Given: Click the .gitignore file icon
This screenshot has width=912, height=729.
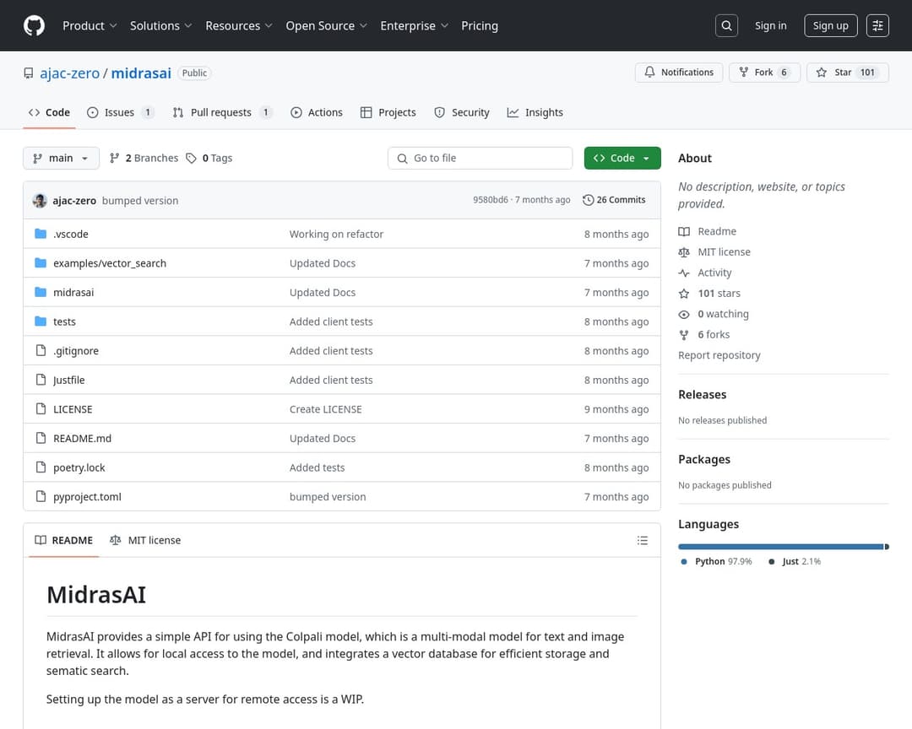Looking at the screenshot, I should (x=41, y=350).
